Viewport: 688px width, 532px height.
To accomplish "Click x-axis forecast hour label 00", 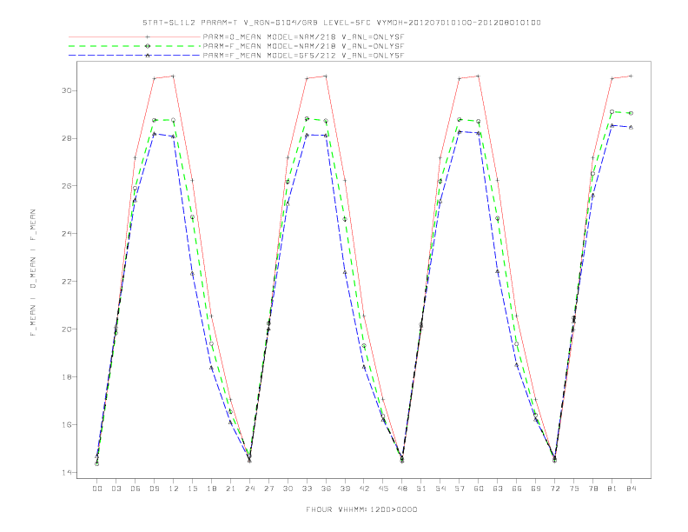I will tap(97, 489).
